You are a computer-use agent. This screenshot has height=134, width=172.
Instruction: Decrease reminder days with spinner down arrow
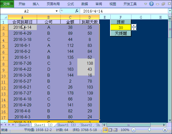[134, 29]
